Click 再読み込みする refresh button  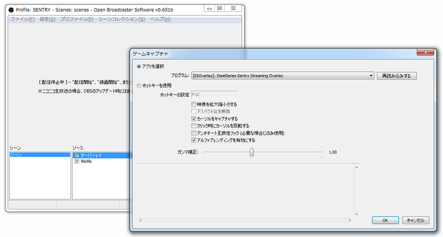point(396,76)
